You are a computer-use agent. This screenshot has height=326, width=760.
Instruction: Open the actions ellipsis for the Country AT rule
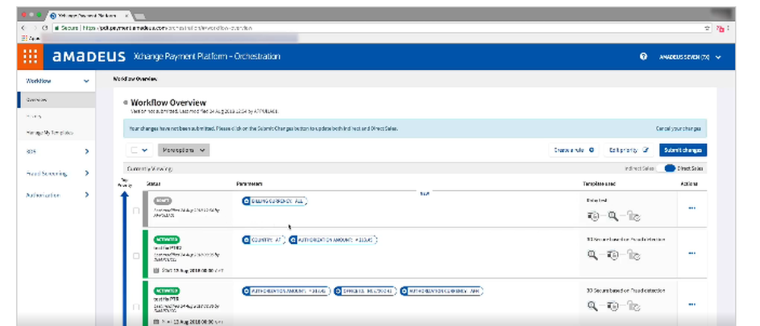692,253
